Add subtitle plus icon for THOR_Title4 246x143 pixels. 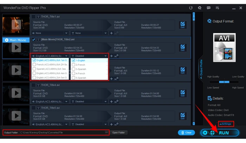click(111, 102)
